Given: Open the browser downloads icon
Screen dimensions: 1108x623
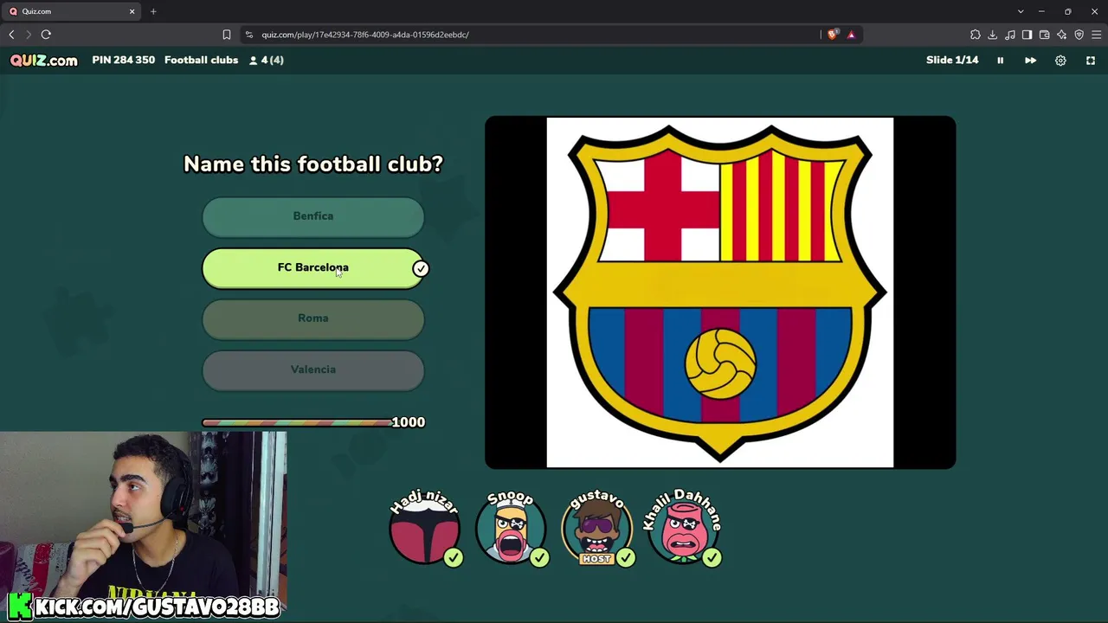Looking at the screenshot, I should pyautogui.click(x=993, y=35).
